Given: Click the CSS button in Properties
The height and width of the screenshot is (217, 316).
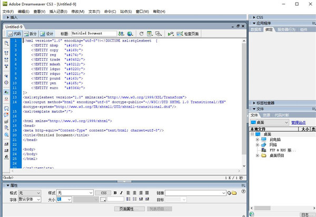Looking at the screenshot, I should (104, 193).
